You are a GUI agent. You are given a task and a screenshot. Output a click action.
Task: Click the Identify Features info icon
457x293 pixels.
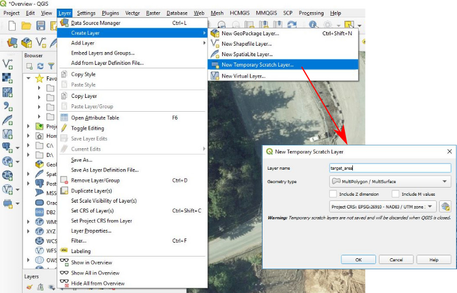pyautogui.click(x=314, y=25)
